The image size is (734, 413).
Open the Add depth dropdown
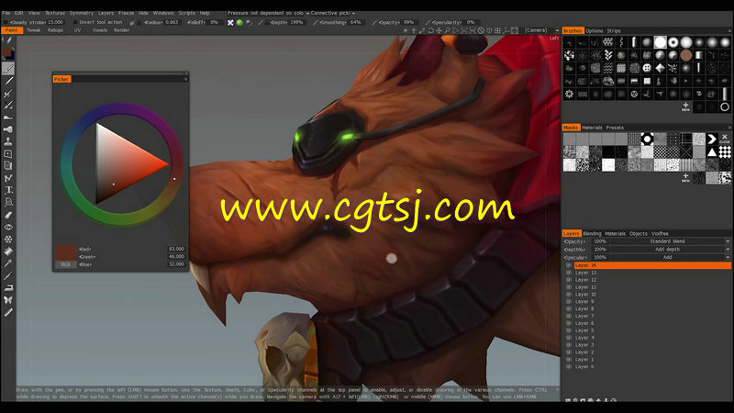coord(671,250)
